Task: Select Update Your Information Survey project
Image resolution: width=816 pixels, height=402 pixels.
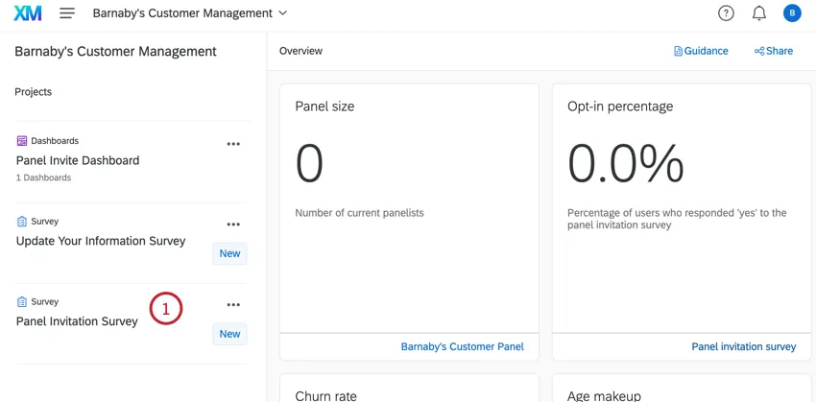Action: tap(101, 241)
